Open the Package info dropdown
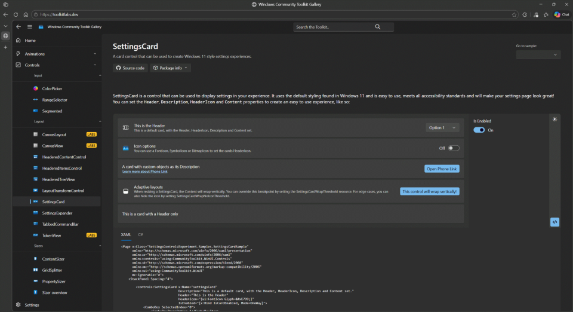Screen dimensions: 573x312 (170, 68)
